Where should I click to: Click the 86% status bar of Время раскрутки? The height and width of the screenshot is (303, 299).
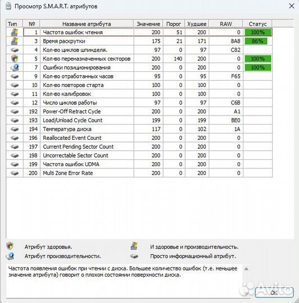click(x=256, y=41)
